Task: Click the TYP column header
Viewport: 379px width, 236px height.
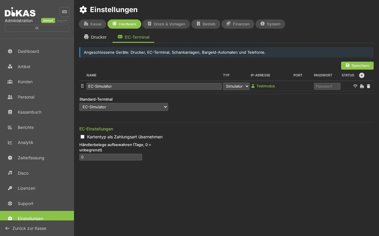Action: click(226, 75)
